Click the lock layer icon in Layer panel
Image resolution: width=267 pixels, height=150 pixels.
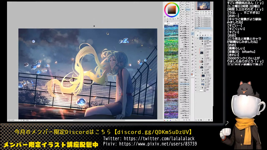(x=203, y=35)
